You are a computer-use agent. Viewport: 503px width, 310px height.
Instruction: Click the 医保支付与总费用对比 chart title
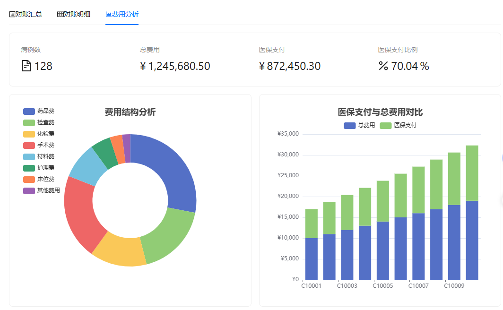click(380, 112)
